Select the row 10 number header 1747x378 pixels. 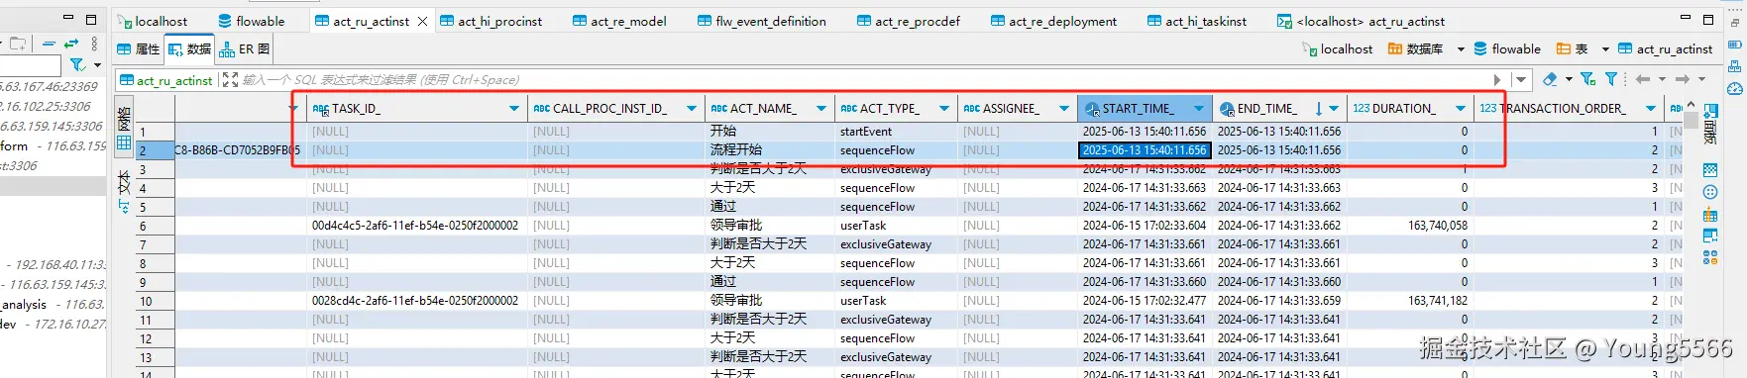click(x=155, y=301)
